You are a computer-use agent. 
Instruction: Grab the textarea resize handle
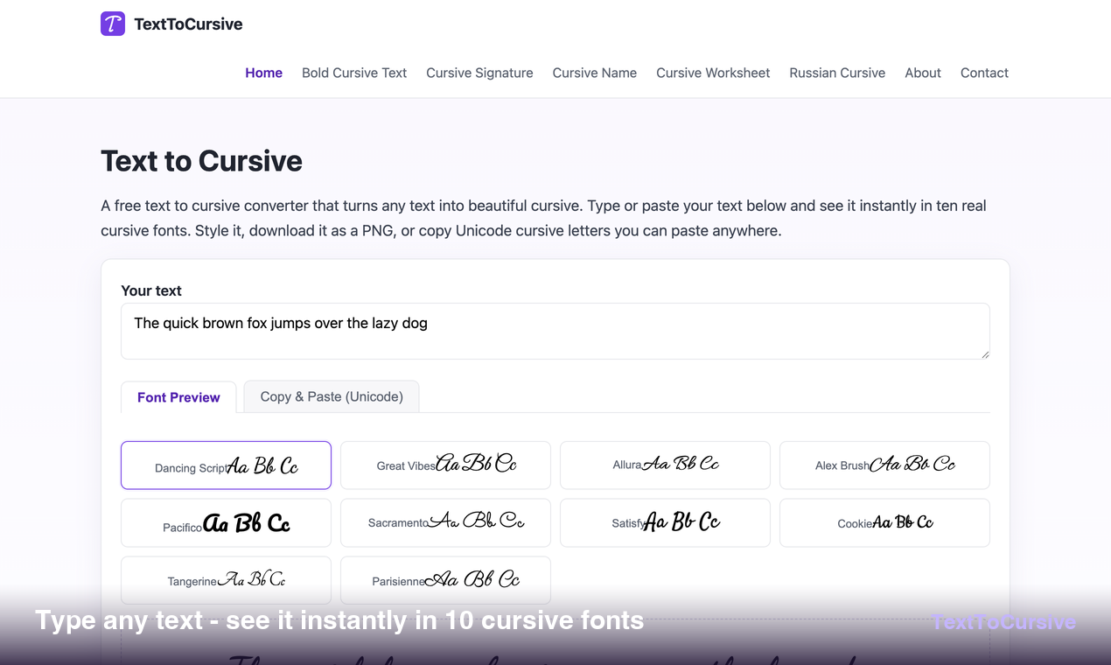(x=985, y=353)
